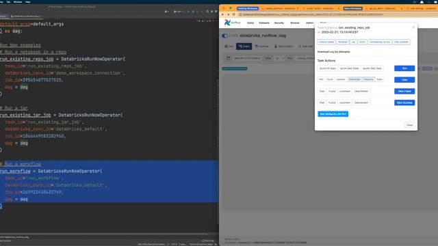Screen dimensions: 438x246
Task: Open the run configuration dropdown in the IDE
Action: pos(179,12)
